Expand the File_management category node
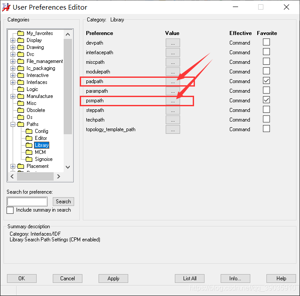 (x=13, y=61)
